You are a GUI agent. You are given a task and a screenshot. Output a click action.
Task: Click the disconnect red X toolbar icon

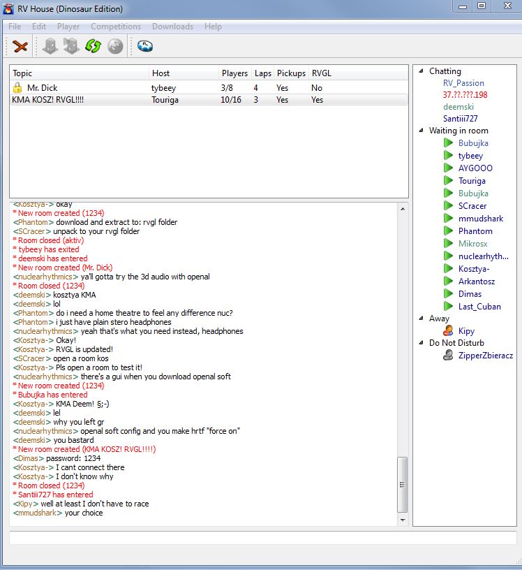(x=20, y=47)
